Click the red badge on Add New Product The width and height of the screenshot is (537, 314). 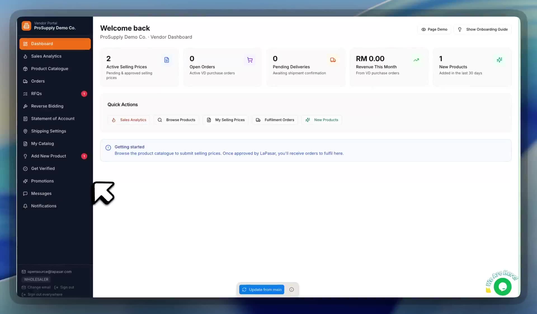tap(84, 156)
